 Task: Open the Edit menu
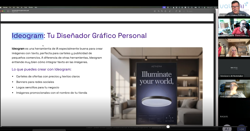click(14, 7)
